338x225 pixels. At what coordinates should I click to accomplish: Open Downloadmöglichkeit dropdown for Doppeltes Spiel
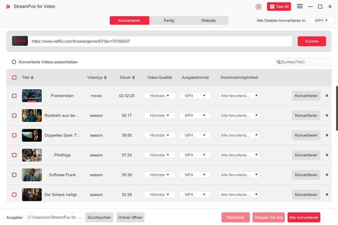[239, 135]
